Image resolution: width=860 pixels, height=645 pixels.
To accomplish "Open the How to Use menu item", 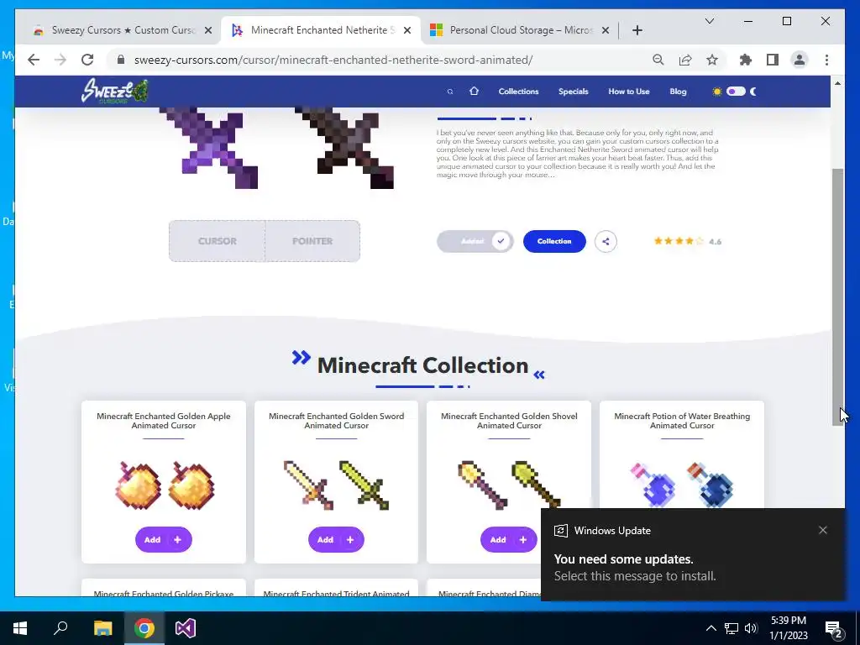I will (x=628, y=92).
